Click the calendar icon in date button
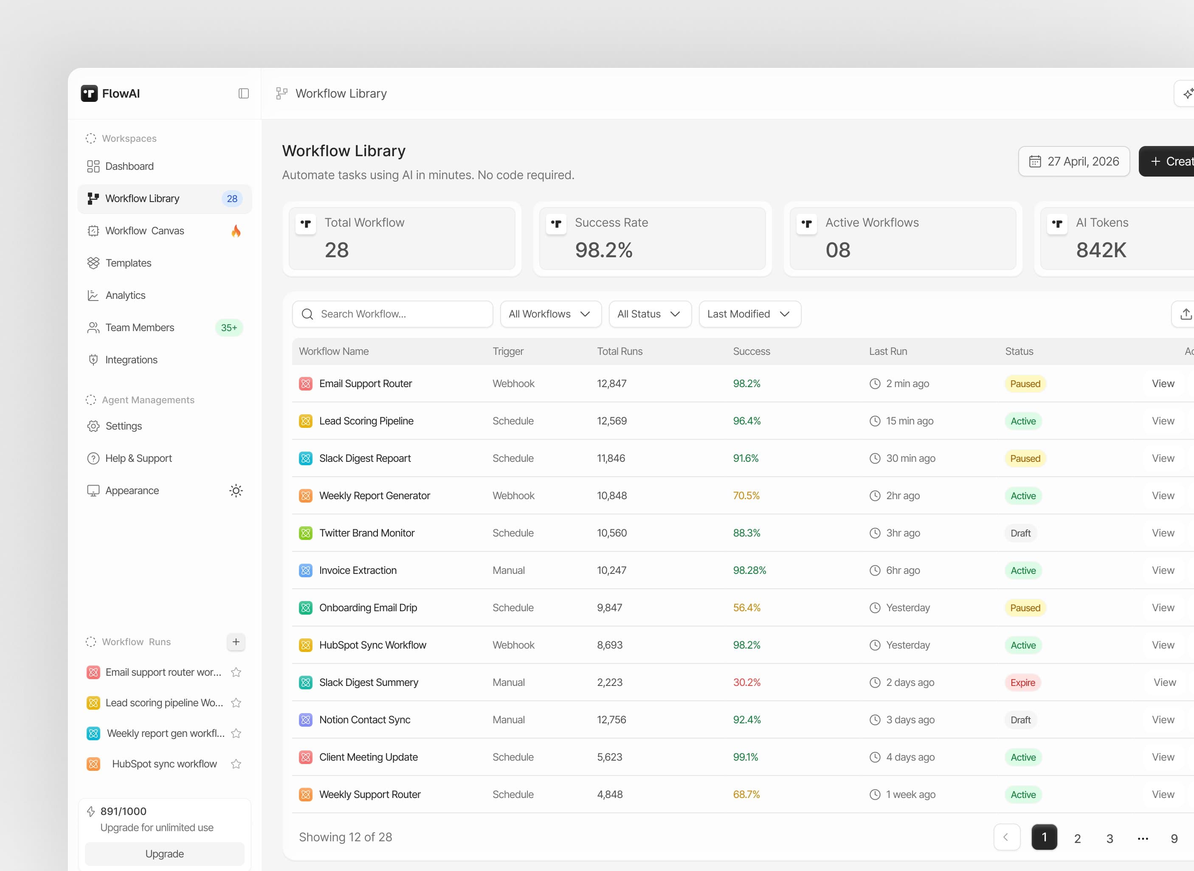Screen dimensions: 1194x871 [1035, 161]
